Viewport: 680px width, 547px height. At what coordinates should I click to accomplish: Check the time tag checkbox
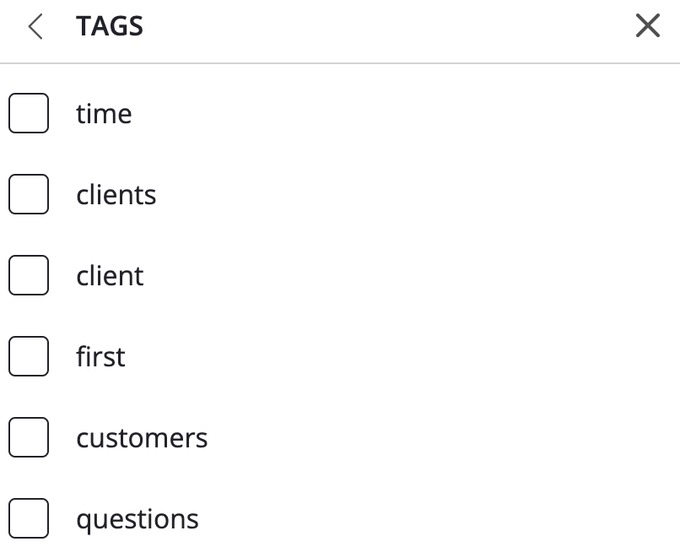pyautogui.click(x=29, y=114)
